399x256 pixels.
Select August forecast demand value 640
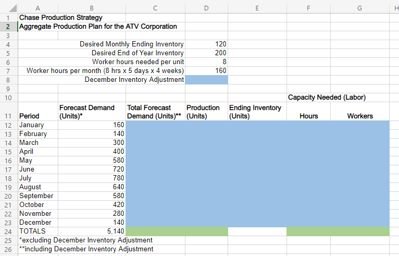[92, 187]
